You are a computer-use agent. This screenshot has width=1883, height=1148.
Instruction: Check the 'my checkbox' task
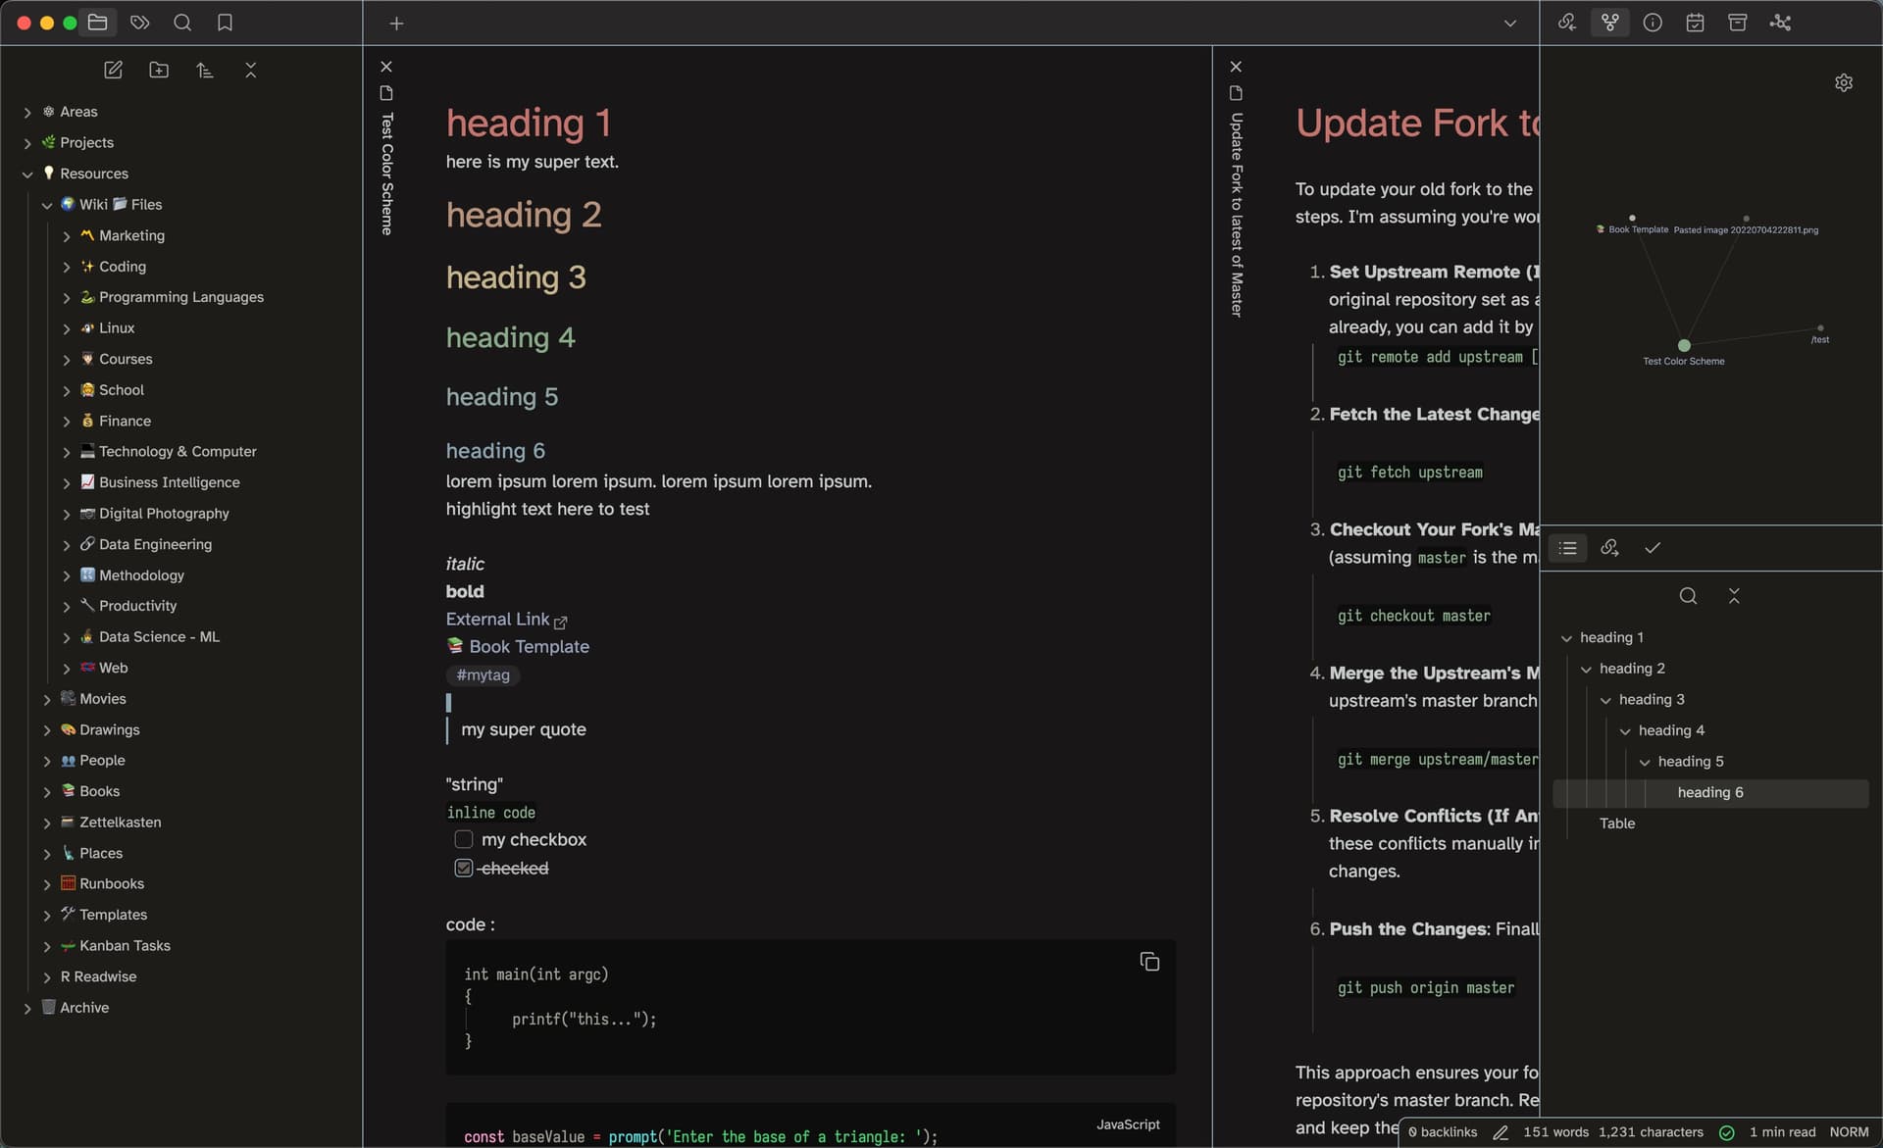464,839
